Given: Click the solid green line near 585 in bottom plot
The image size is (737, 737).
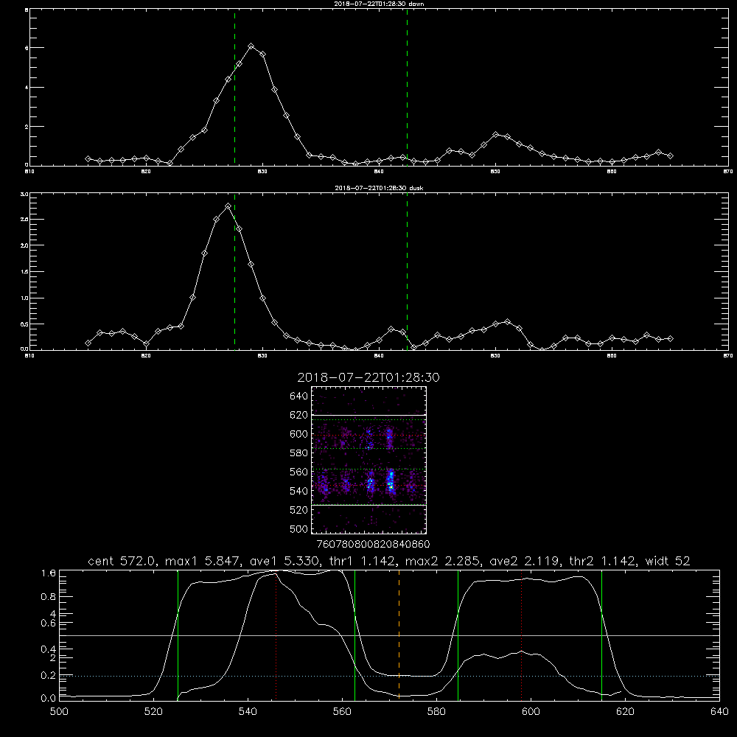Looking at the screenshot, I should (458, 635).
